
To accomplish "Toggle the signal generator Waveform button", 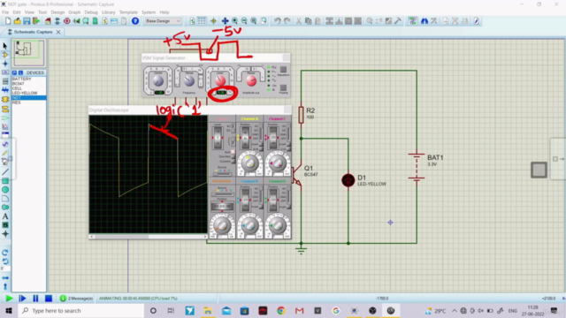I will click(283, 69).
